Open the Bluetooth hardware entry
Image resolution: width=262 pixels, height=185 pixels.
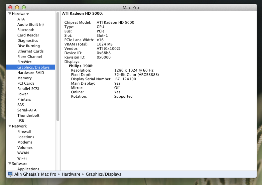(x=26, y=30)
